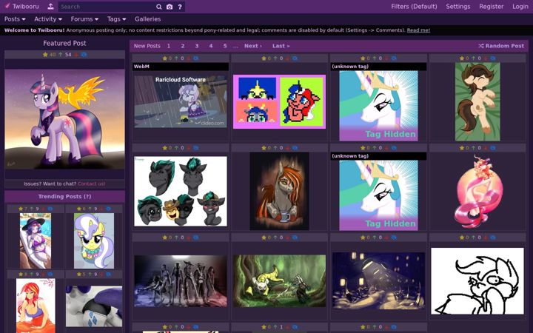Downvote the Featured Post with the red arrow
This screenshot has height=333, width=533.
coord(76,54)
